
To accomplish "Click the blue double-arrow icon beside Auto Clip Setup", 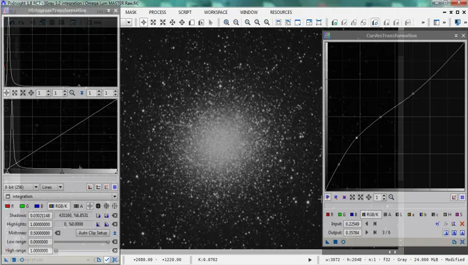I will 114,233.
